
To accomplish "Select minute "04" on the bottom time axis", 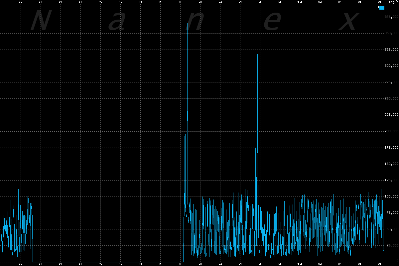I will tap(340, 264).
